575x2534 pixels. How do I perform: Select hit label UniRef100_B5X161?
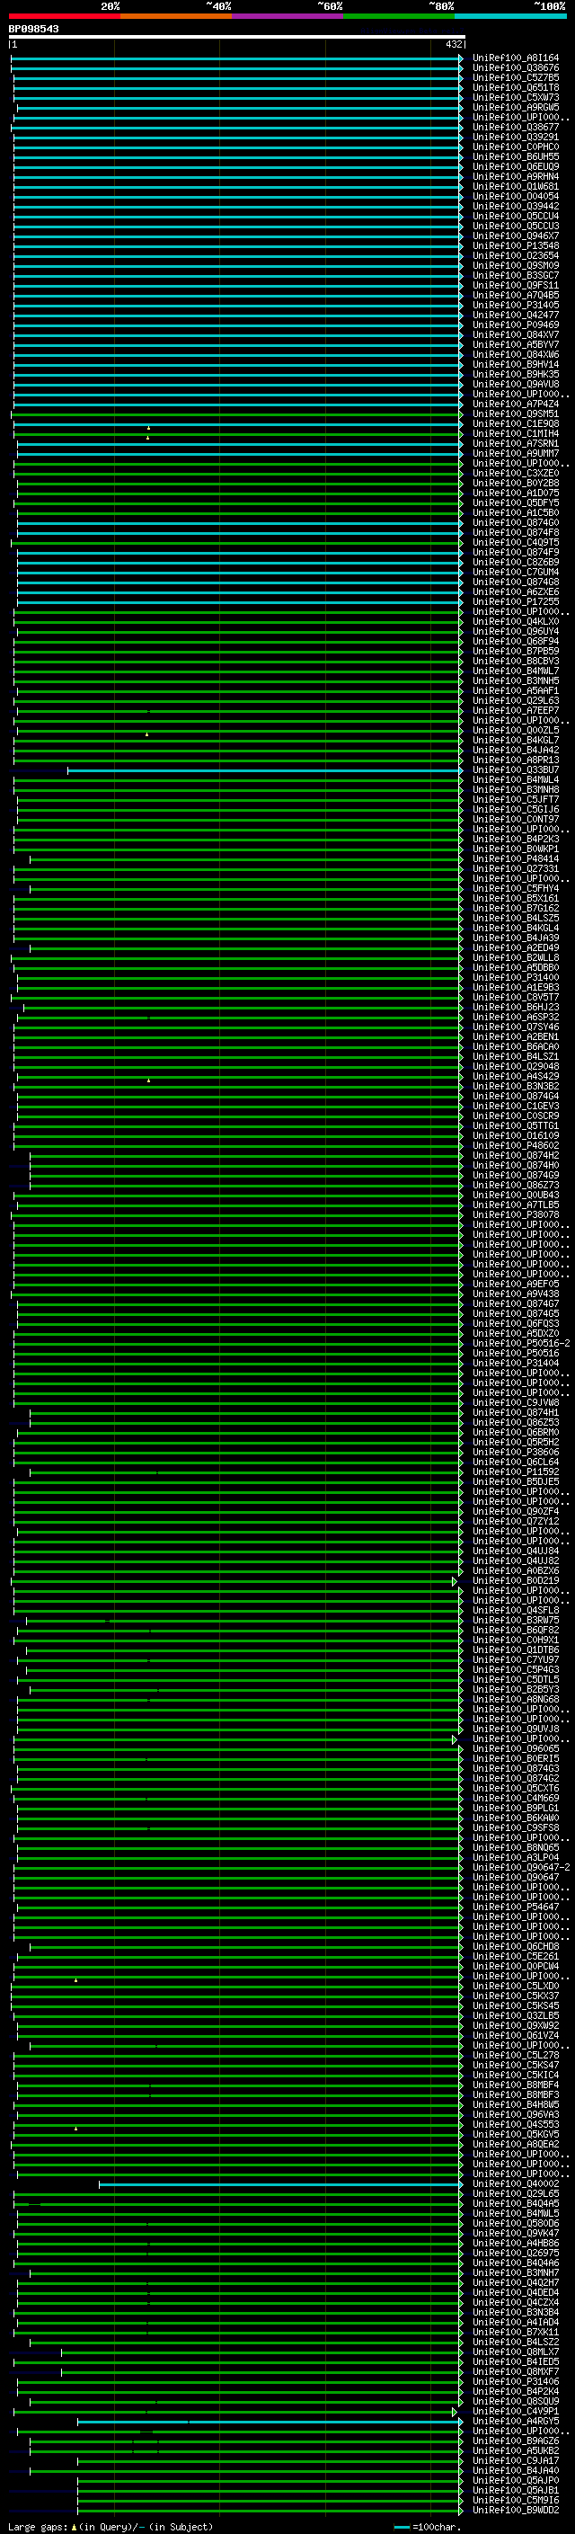(x=515, y=898)
